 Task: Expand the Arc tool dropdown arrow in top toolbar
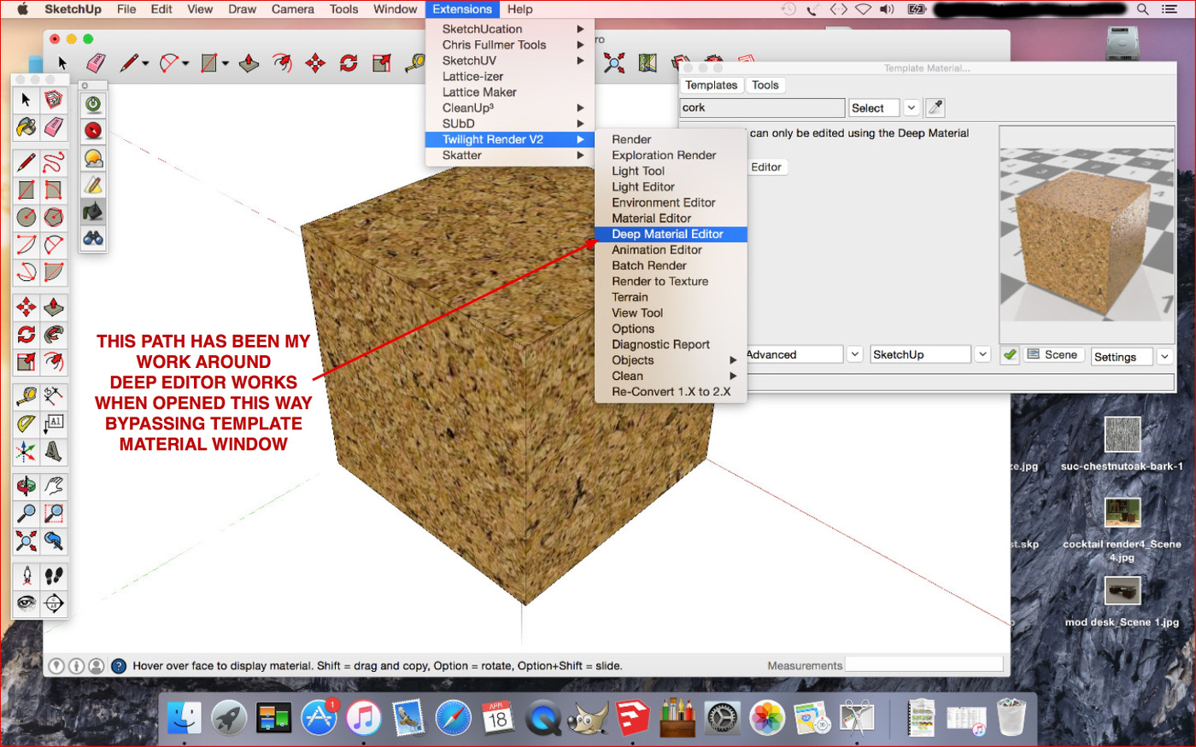coord(185,63)
